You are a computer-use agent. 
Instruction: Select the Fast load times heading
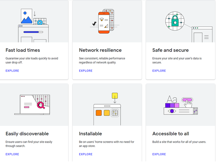click(x=23, y=50)
